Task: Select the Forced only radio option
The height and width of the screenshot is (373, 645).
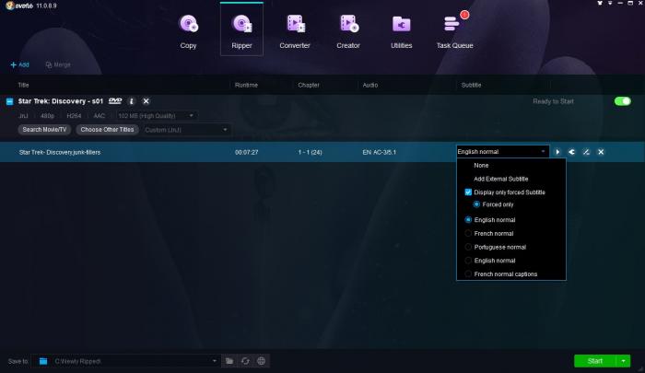Action: point(476,204)
